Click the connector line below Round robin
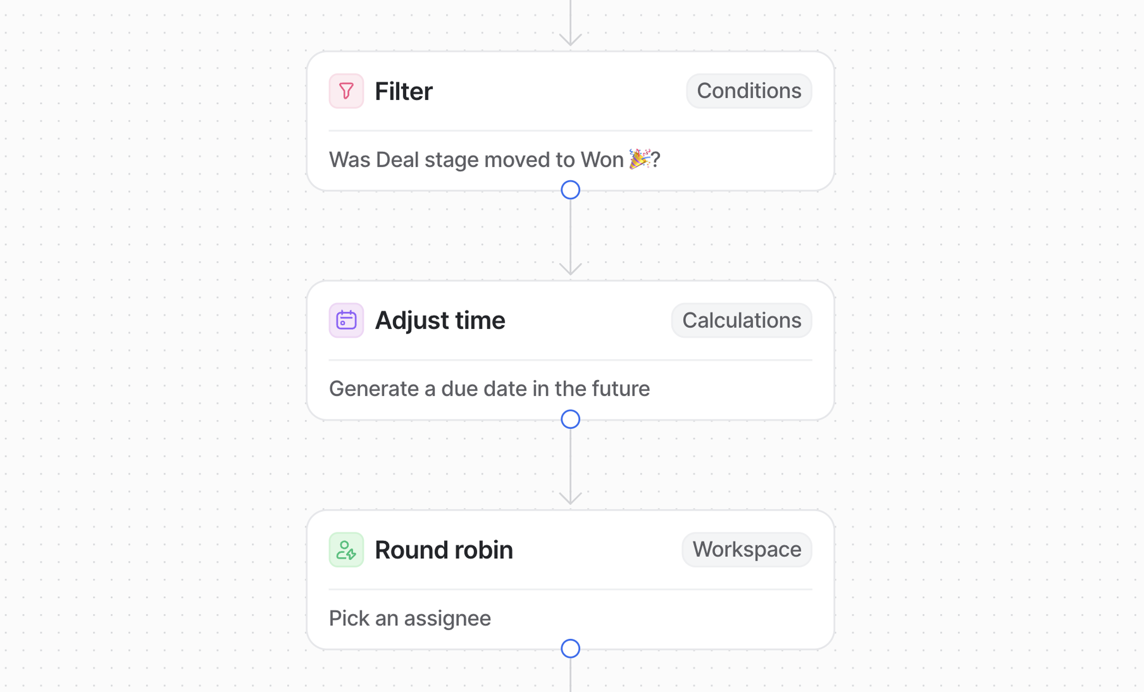 [x=570, y=676]
